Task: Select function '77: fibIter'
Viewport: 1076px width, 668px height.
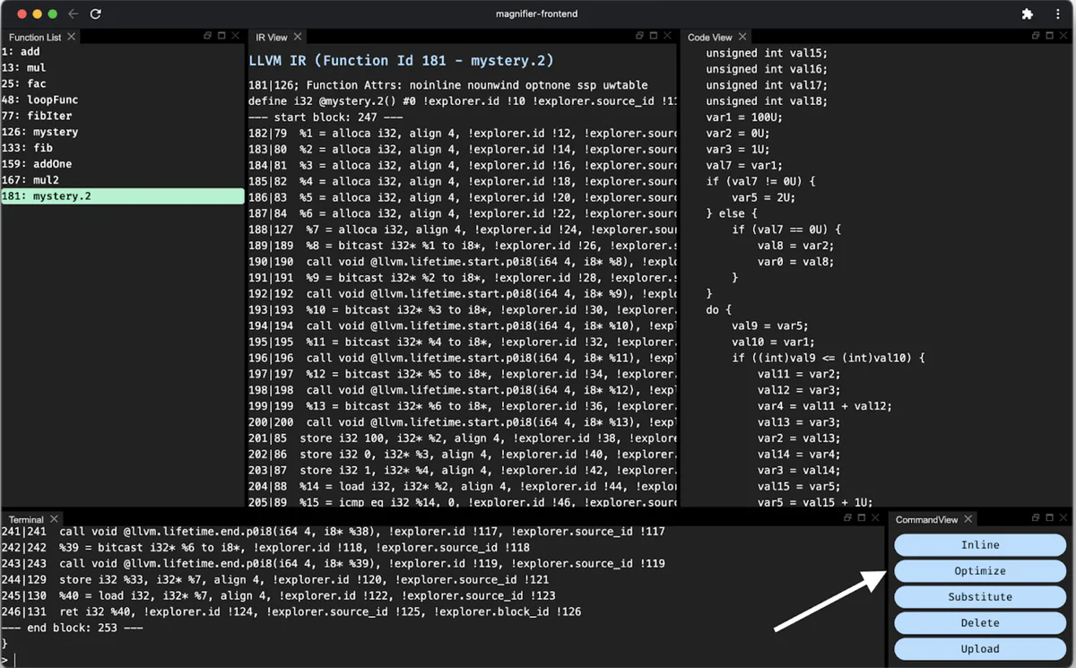Action: coord(123,116)
